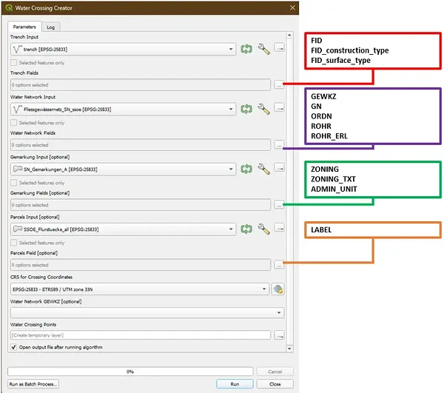This screenshot has height=393, width=444.
Task: Enable Selected features only under Trench Input
Action: [13, 63]
